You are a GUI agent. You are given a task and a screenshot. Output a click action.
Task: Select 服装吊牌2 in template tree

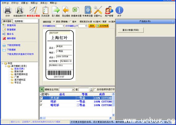[19, 69]
